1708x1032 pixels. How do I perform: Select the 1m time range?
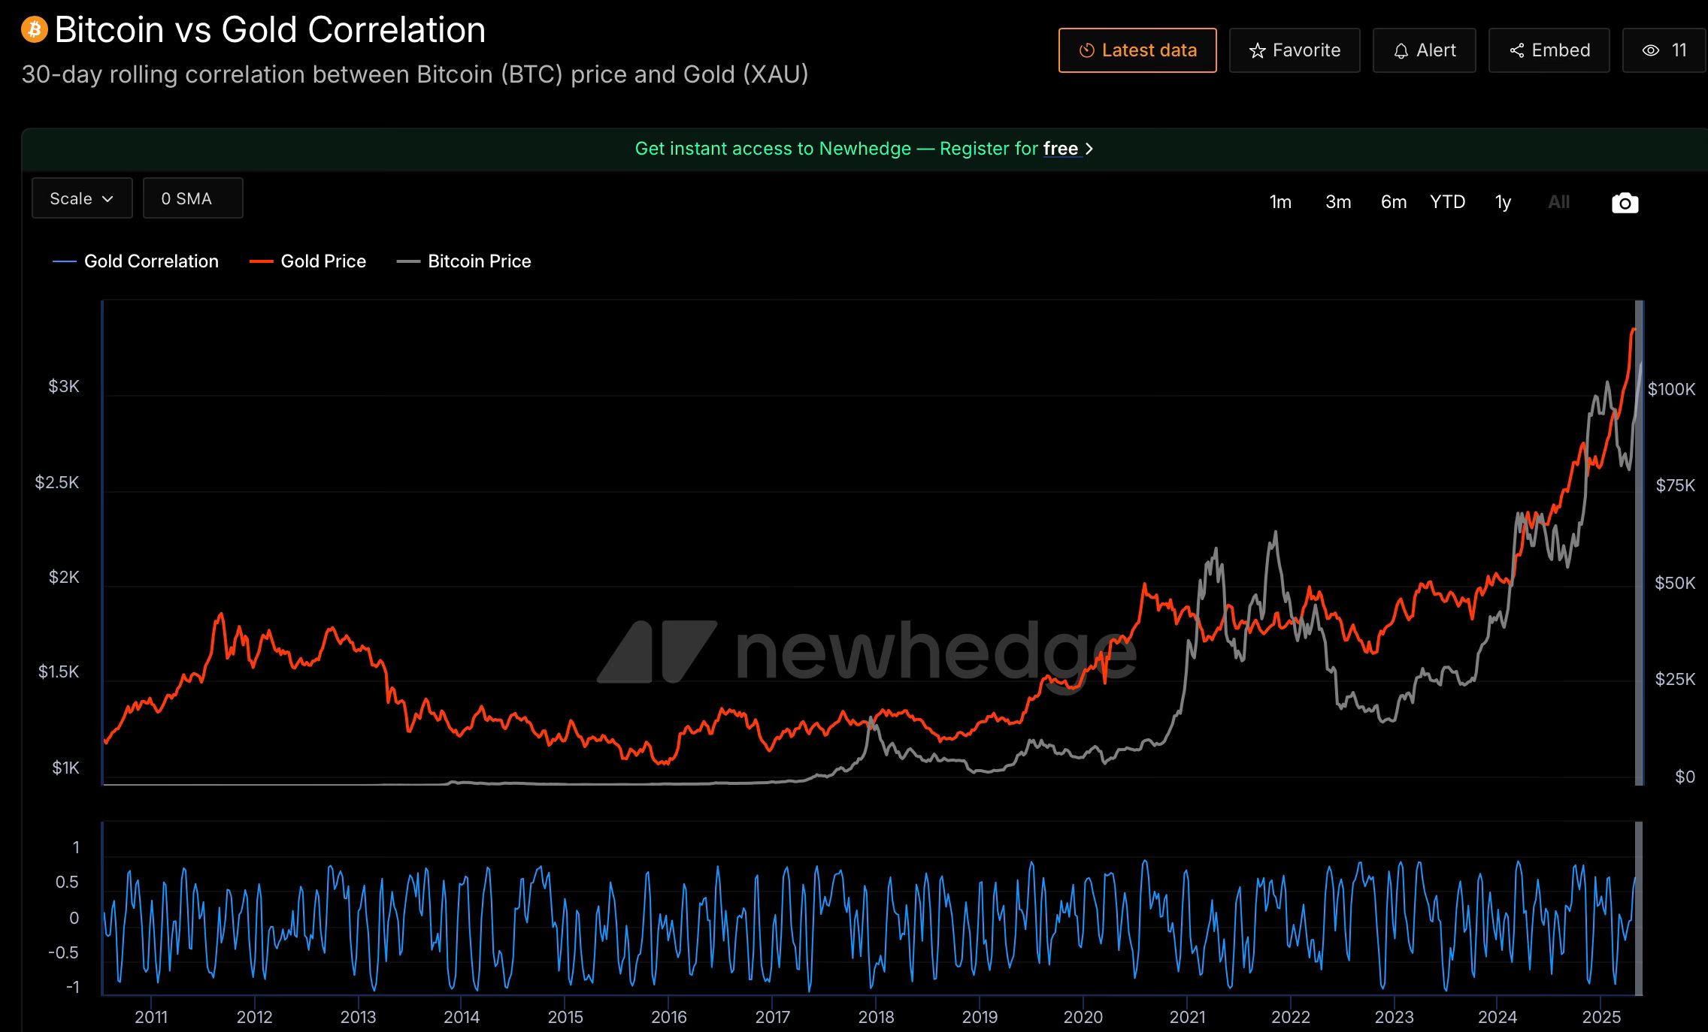click(x=1280, y=202)
